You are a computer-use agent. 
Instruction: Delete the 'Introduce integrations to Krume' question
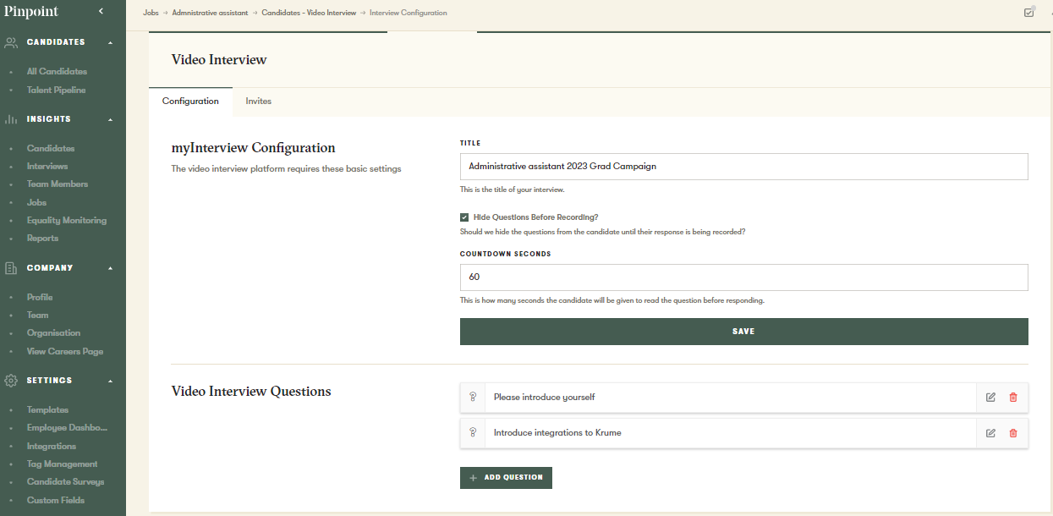[1013, 433]
